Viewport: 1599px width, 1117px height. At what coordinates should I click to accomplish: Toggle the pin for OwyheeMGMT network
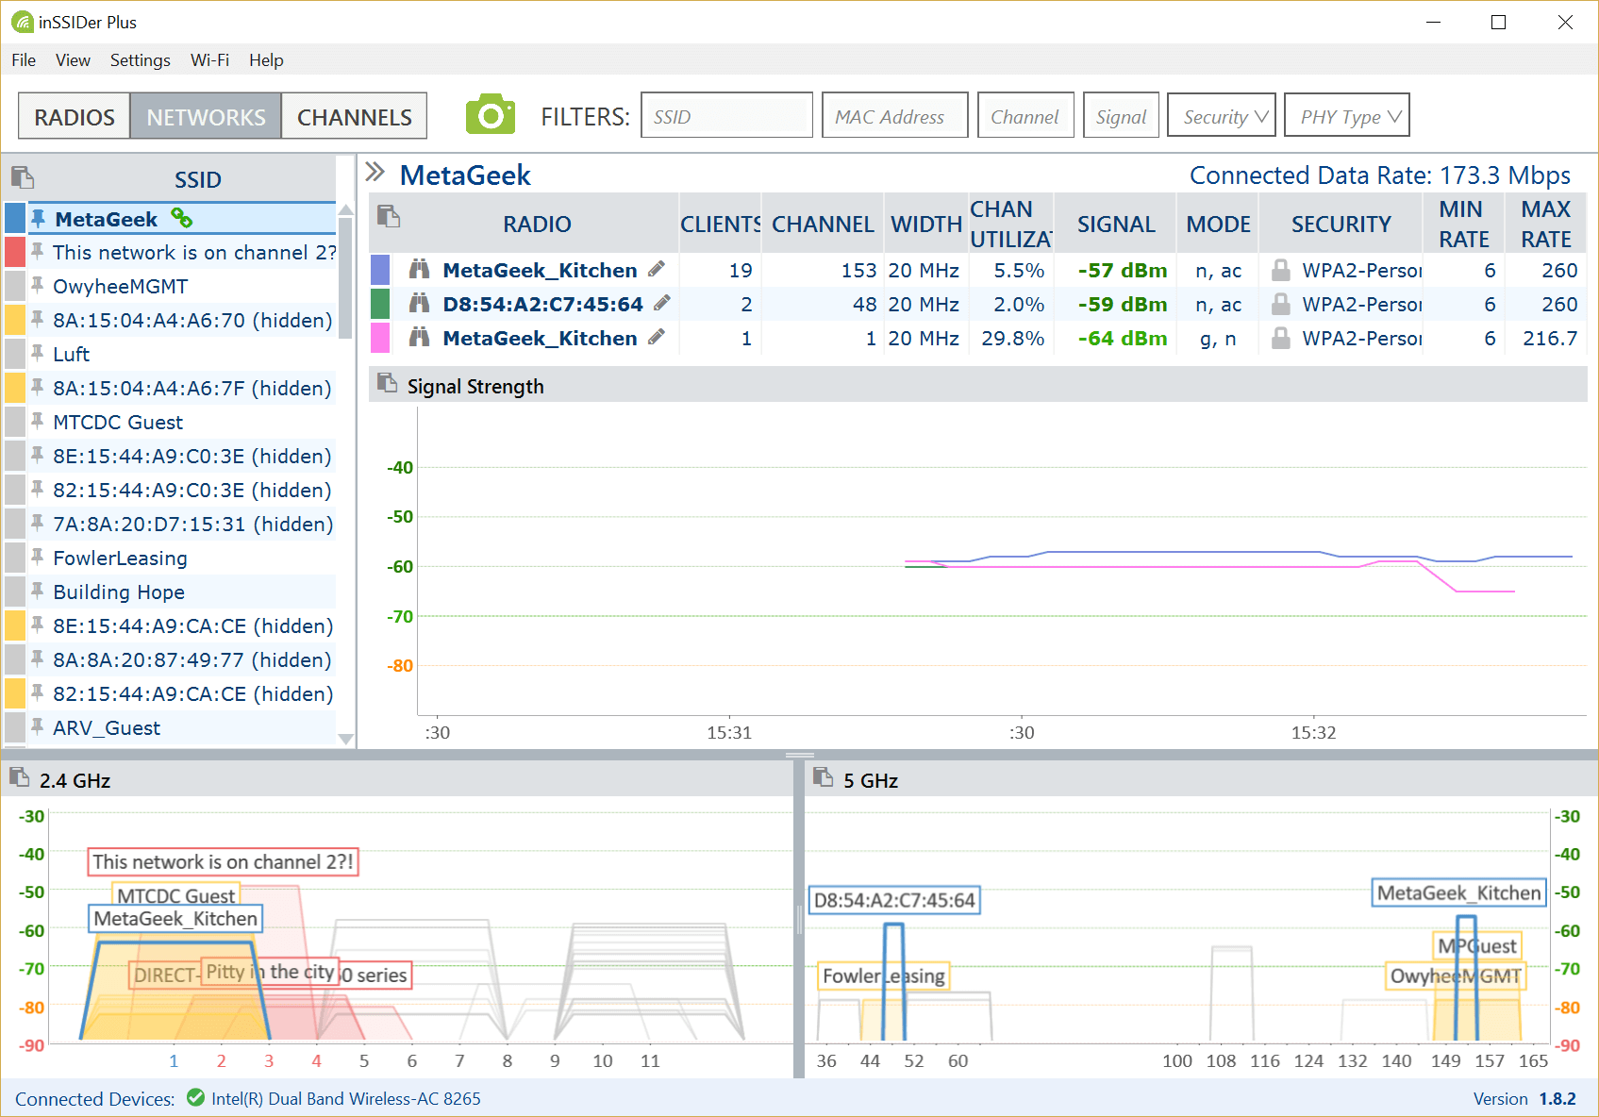pos(38,285)
